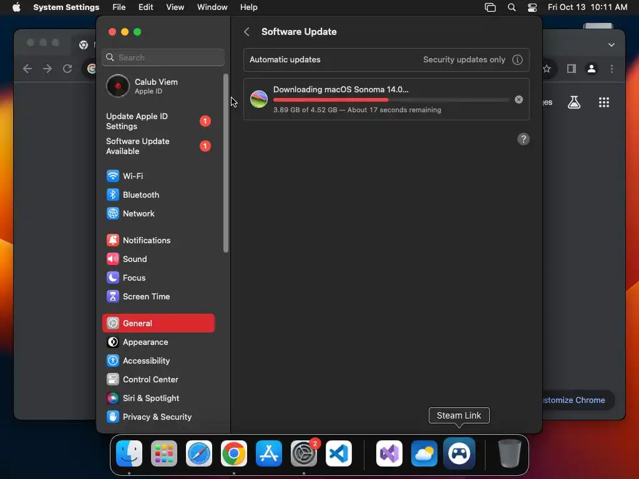Click Chrome's forward arrow
Viewport: 639px width, 479px height.
click(x=47, y=69)
